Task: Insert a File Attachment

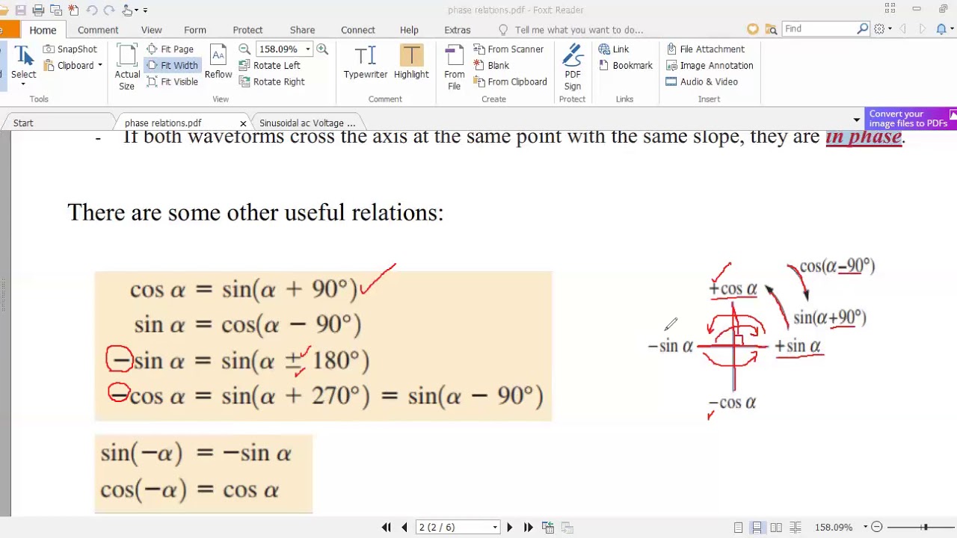Action: tap(705, 49)
